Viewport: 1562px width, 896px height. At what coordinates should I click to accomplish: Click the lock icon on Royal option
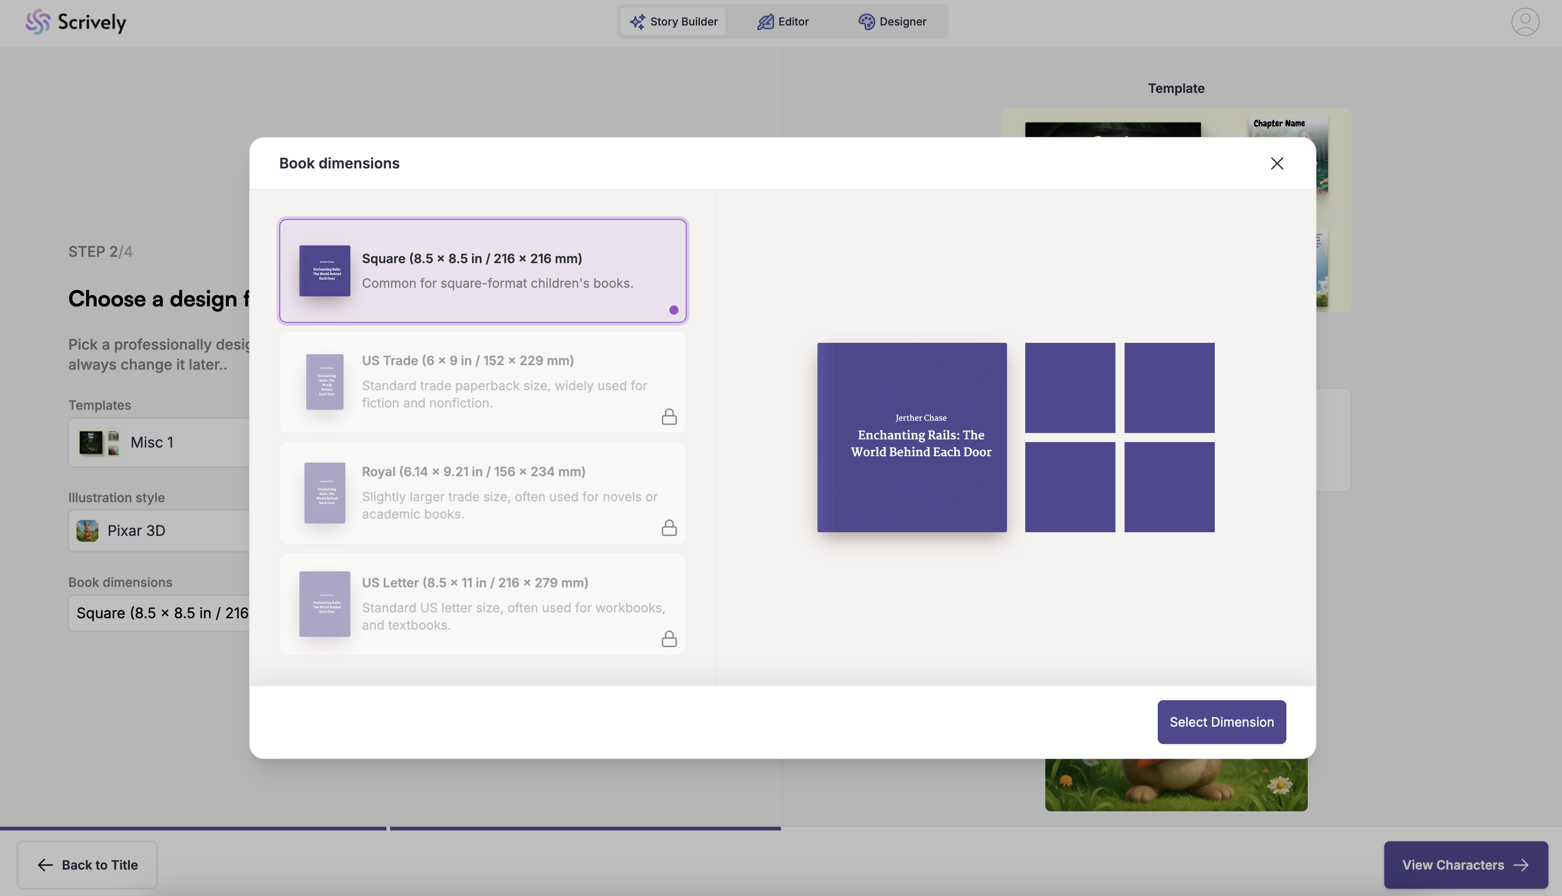tap(668, 528)
